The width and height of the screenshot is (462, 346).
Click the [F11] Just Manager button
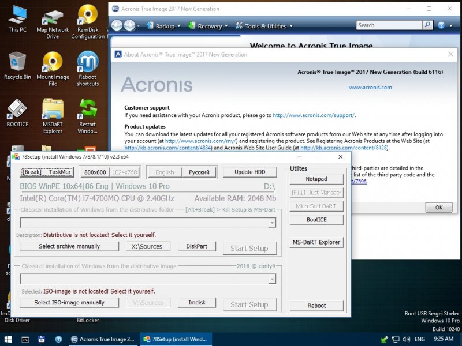point(316,193)
